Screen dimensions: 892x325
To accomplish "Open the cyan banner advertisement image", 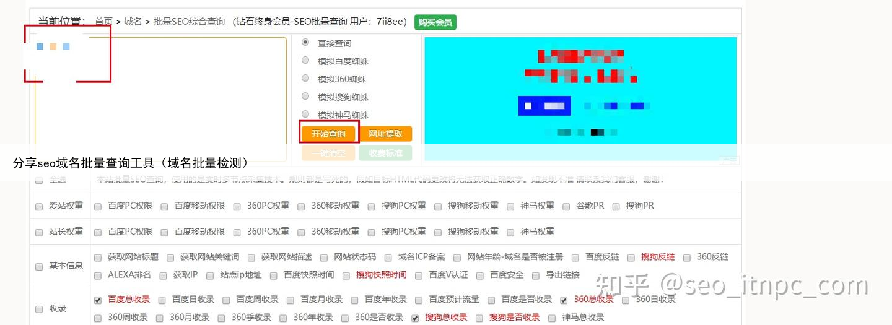I will [x=580, y=90].
